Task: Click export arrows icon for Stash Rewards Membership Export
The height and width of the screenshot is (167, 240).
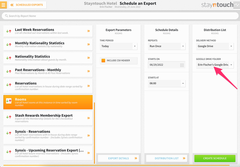Action: point(9,117)
